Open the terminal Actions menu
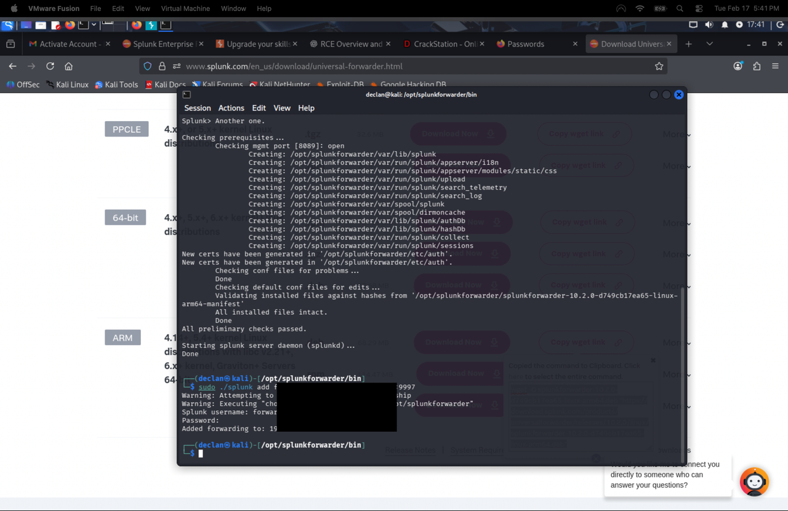This screenshot has width=788, height=511. pos(231,108)
